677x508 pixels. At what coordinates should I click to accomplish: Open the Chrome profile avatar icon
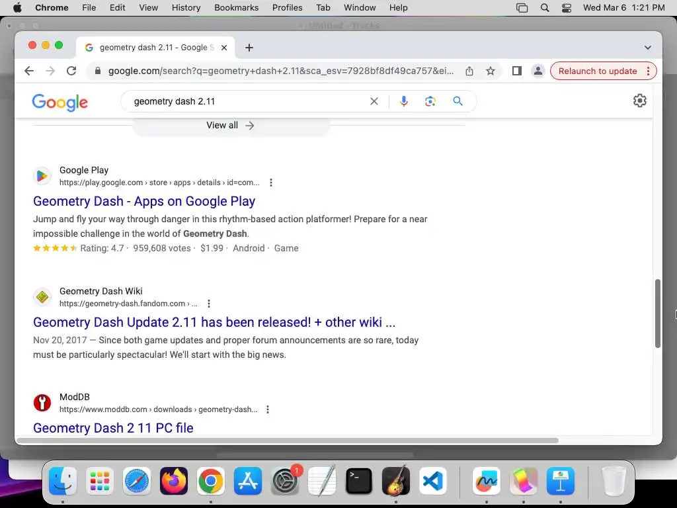click(x=538, y=71)
